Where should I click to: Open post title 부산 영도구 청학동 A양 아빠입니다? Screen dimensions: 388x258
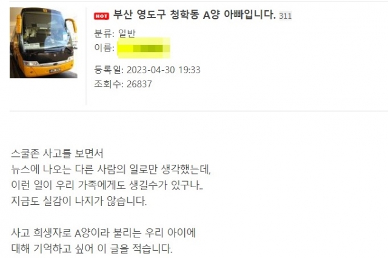195,15
